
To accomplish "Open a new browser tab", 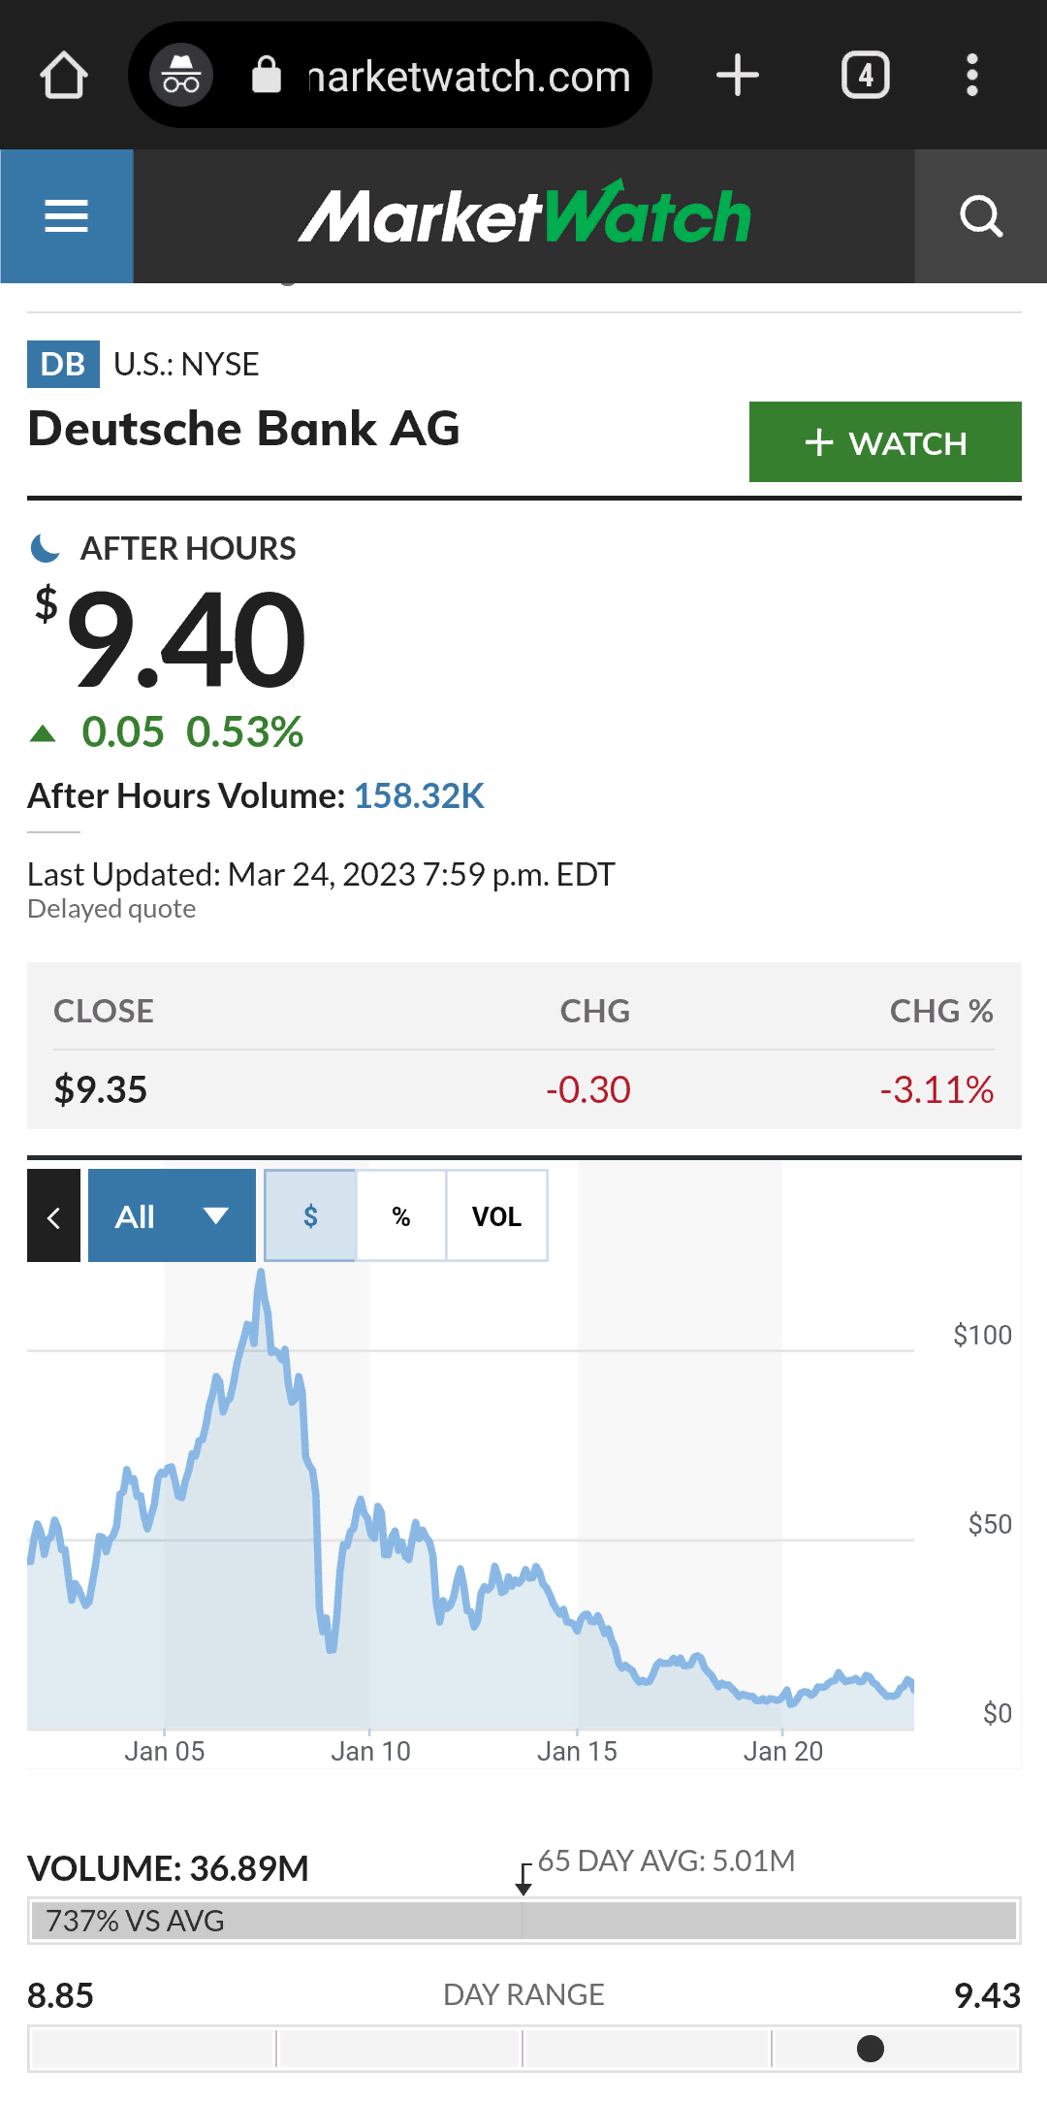I will pyautogui.click(x=738, y=76).
